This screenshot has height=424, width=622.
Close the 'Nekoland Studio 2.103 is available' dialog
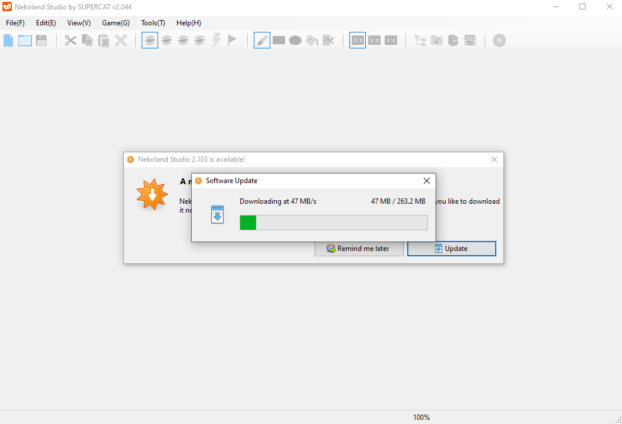(x=495, y=159)
